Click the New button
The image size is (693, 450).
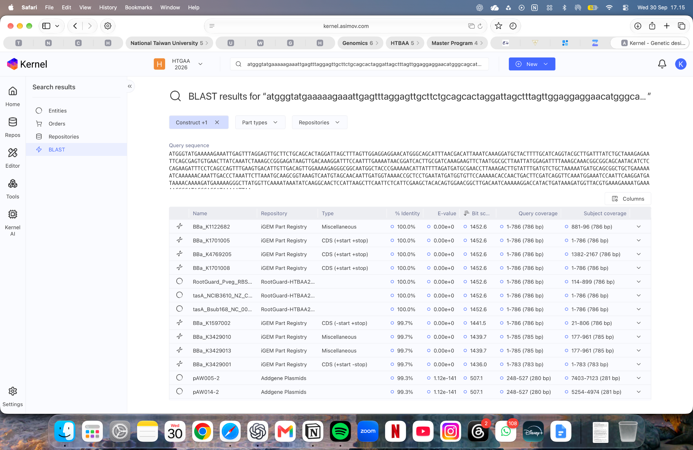pos(532,64)
